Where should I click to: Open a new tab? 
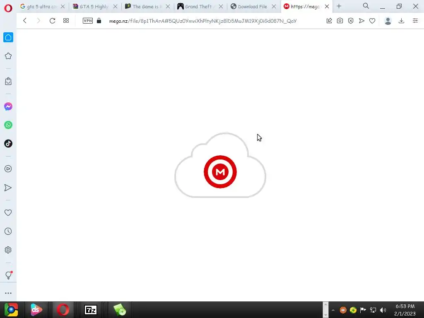click(x=339, y=6)
